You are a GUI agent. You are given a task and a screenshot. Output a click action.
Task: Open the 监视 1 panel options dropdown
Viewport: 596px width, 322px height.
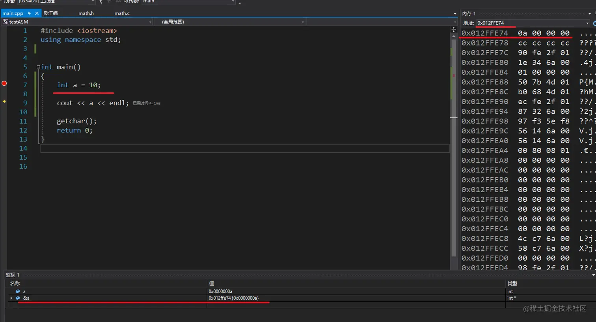(x=593, y=275)
